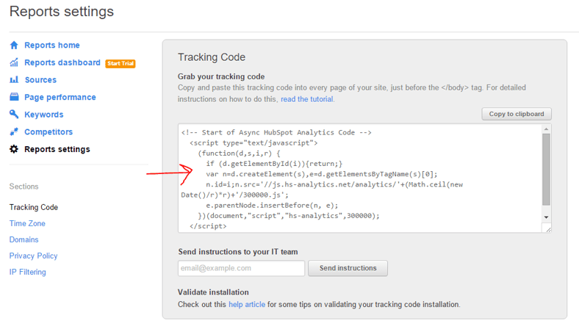The image size is (579, 329).
Task: Click the code box scrollbar thumb
Action: [546, 170]
